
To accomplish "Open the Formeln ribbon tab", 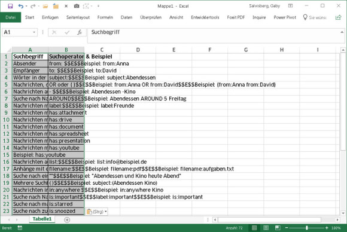I will click(105, 17).
